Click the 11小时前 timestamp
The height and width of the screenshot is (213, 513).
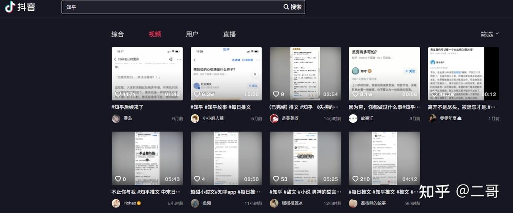pos(253,203)
